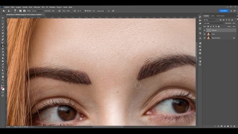Go to the Home screen icon

(x=4, y=11)
